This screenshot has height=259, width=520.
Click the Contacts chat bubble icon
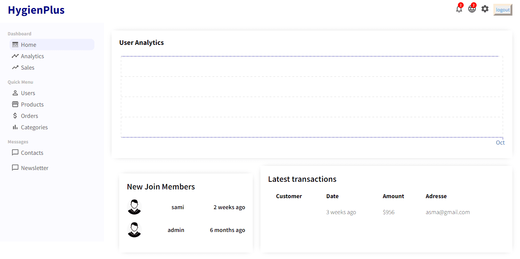tap(15, 153)
